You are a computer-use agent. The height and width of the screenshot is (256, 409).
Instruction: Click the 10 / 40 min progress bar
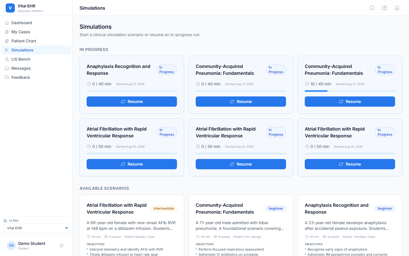pyautogui.click(x=350, y=91)
